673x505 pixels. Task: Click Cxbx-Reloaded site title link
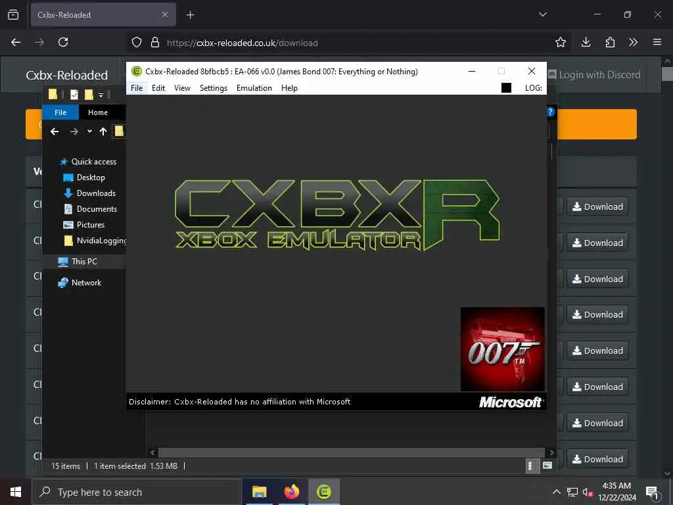[66, 75]
